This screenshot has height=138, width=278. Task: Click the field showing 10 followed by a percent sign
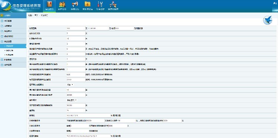76,110
